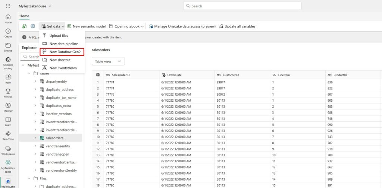Expand the inactive_vendors table

pos(35,114)
